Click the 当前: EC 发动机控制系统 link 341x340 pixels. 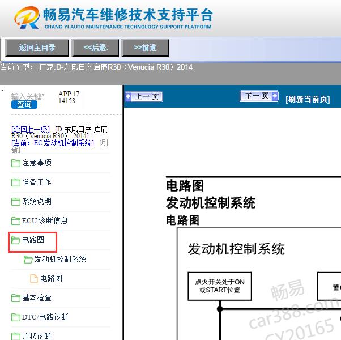click(x=53, y=143)
